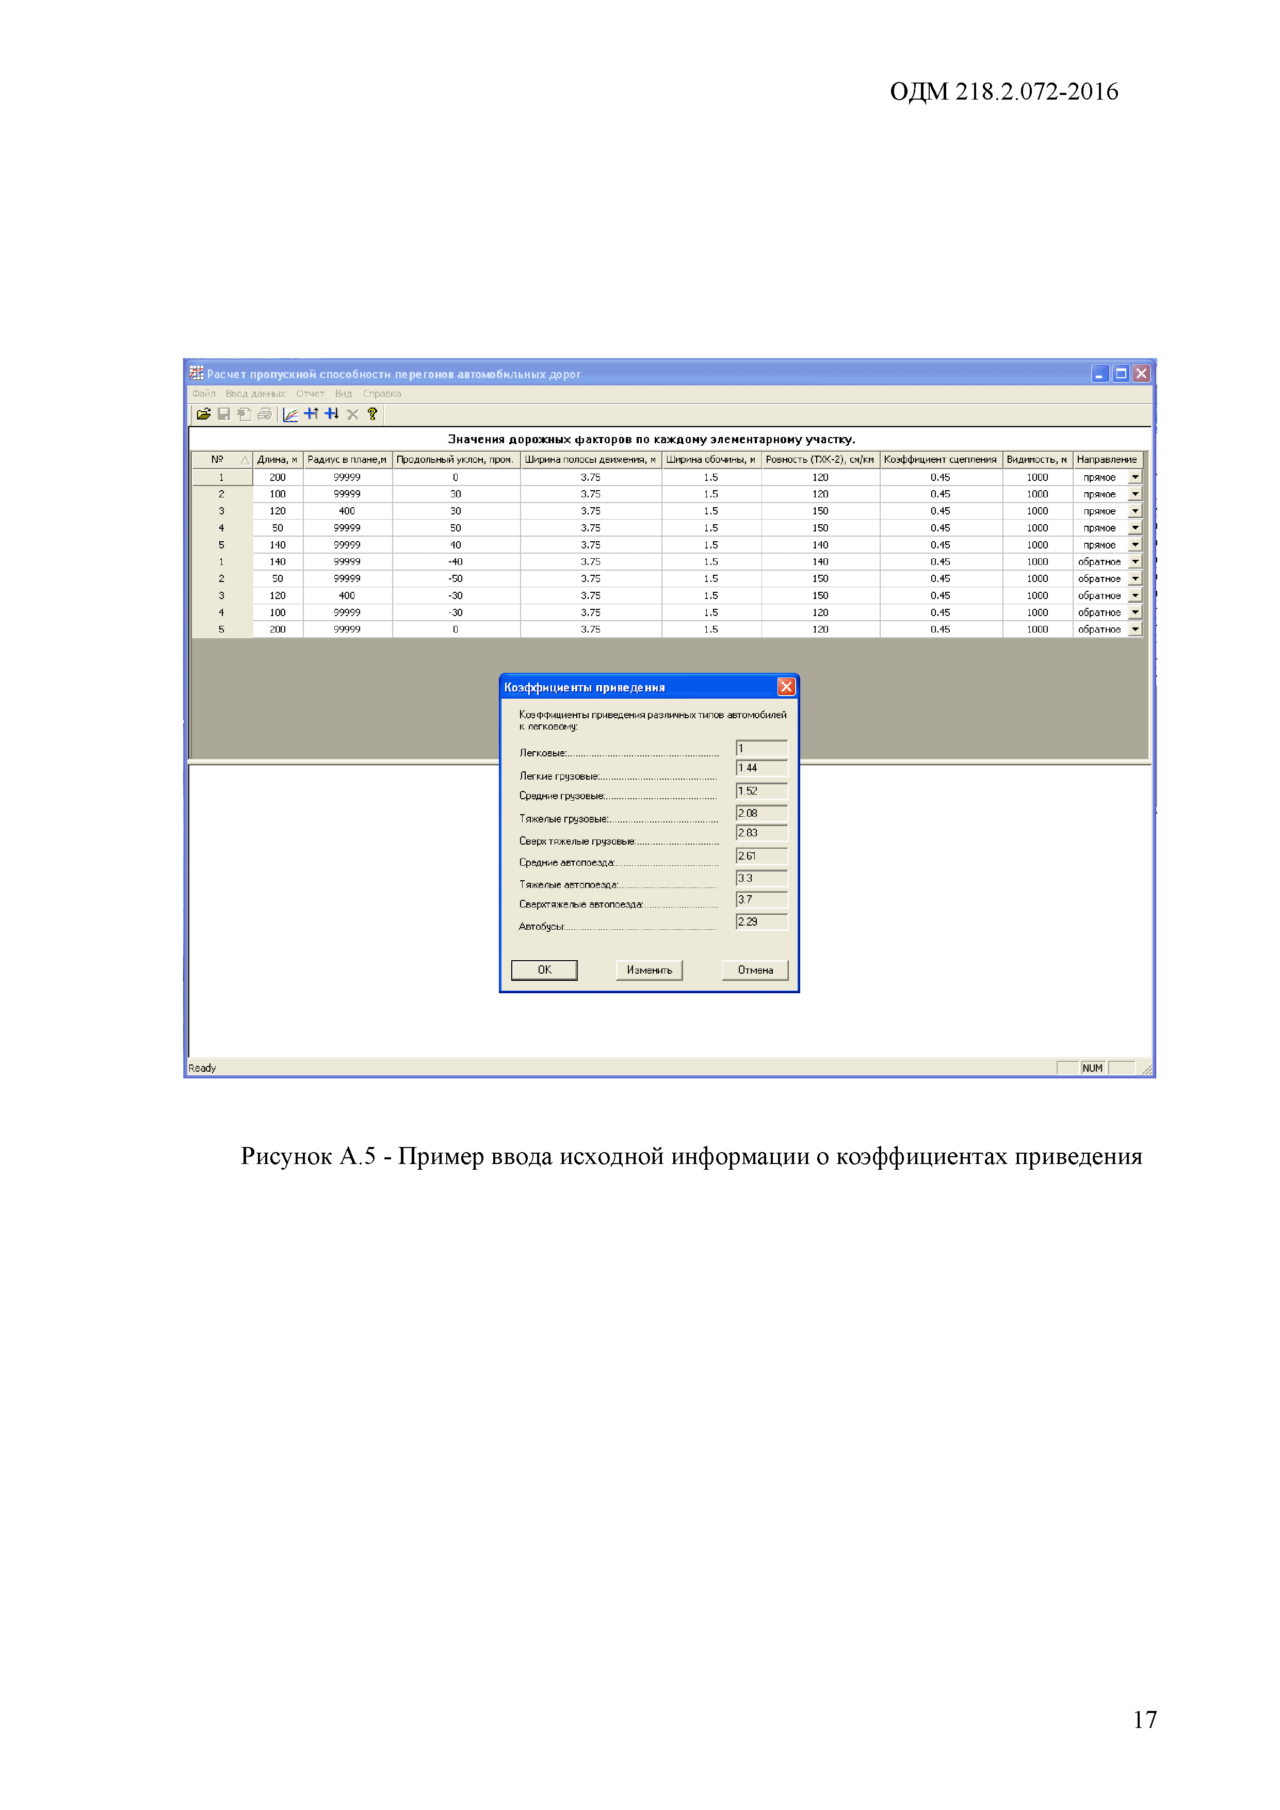
Task: Click the Сверхтяжелые автопоезда field showing 3.7
Action: click(x=761, y=899)
